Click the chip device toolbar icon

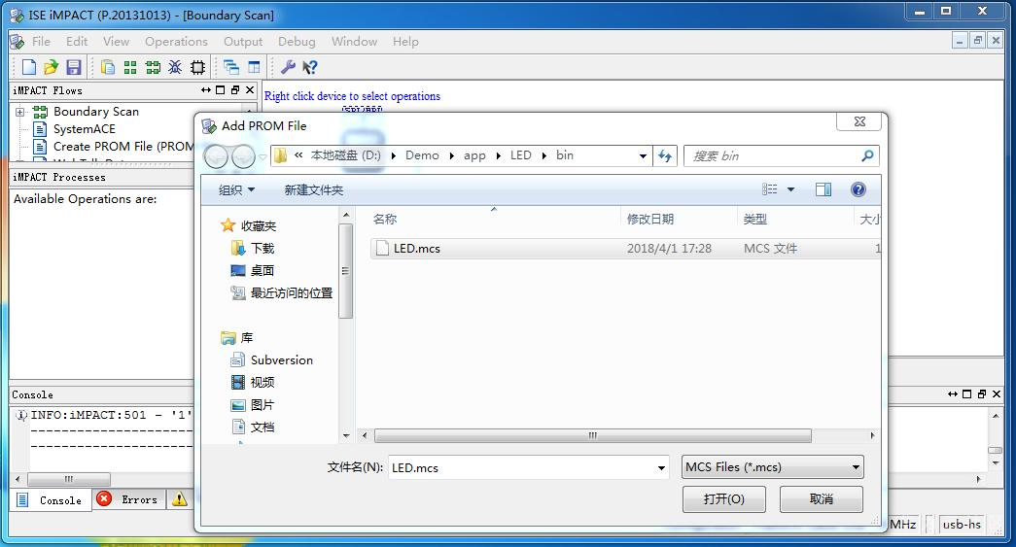197,67
